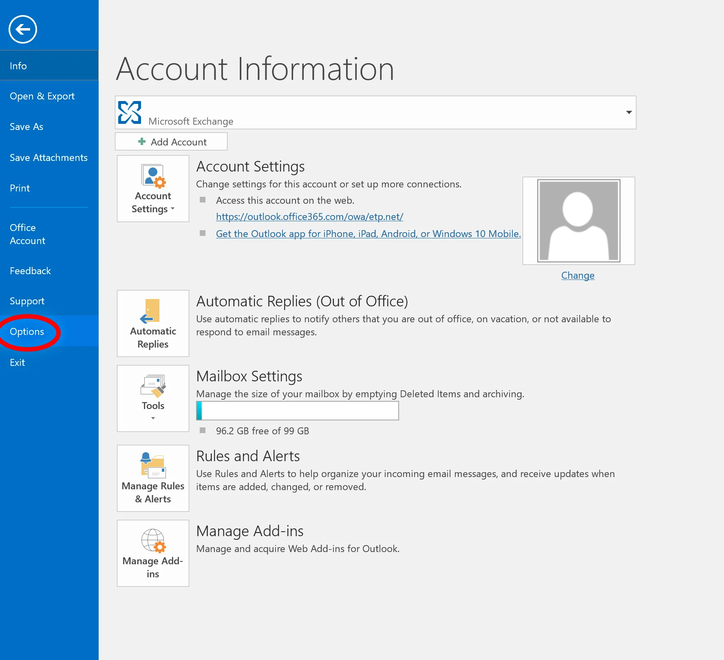Viewport: 724px width, 660px height.
Task: Click the 'Access this account on the web.' text
Action: tap(285, 200)
